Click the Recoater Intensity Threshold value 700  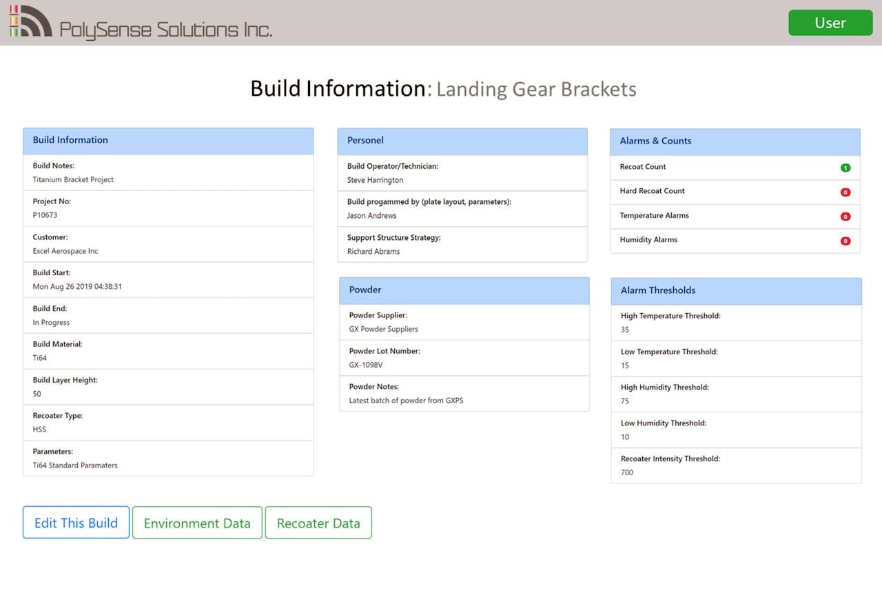point(627,473)
